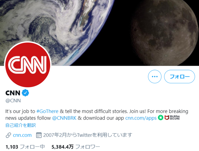Click the green lock secure icon
The height and width of the screenshot is (151, 199).
click(161, 118)
